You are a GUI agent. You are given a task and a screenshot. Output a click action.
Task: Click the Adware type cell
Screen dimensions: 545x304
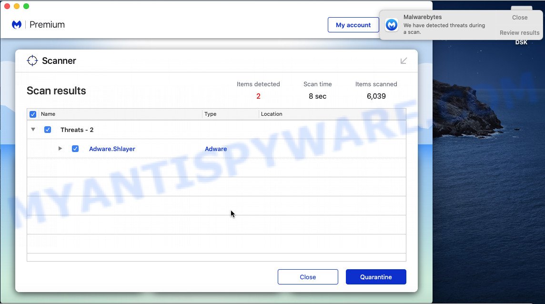[x=216, y=149]
